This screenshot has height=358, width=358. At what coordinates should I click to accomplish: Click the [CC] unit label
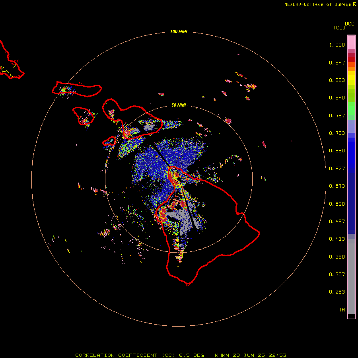339,27
